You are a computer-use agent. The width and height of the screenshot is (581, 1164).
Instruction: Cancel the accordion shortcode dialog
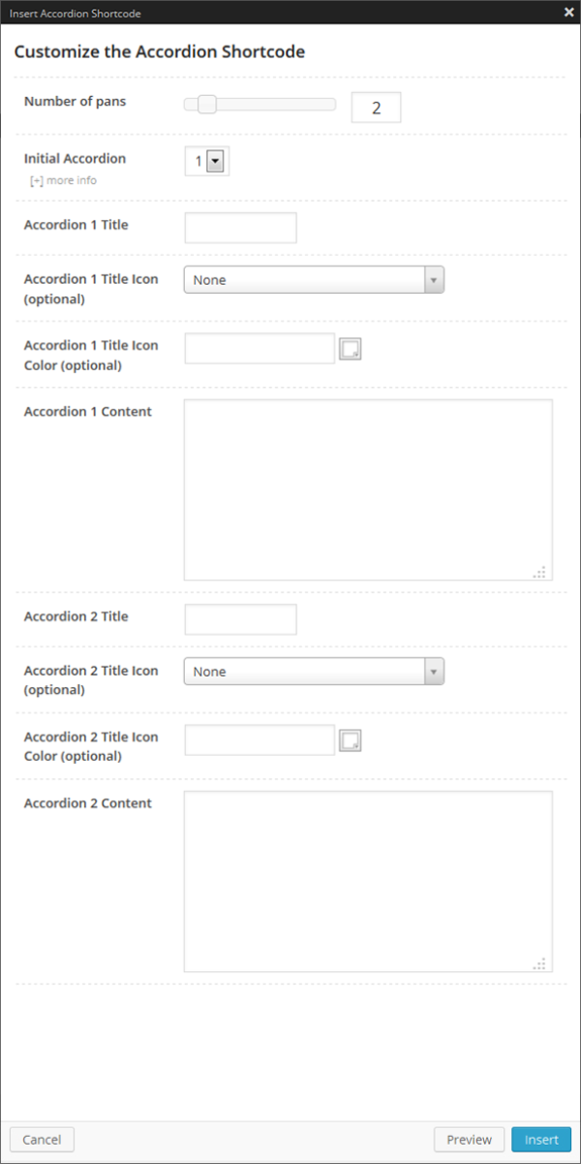(x=42, y=1139)
